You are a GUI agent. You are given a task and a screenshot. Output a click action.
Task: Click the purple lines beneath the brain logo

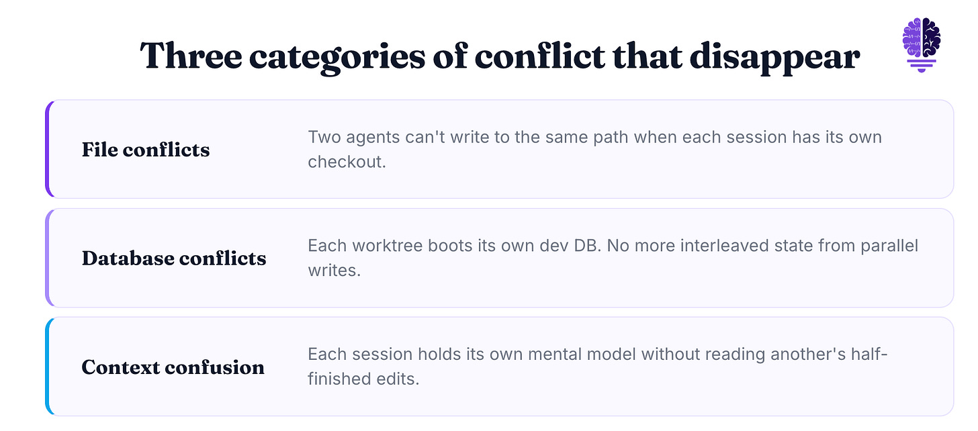[x=922, y=64]
